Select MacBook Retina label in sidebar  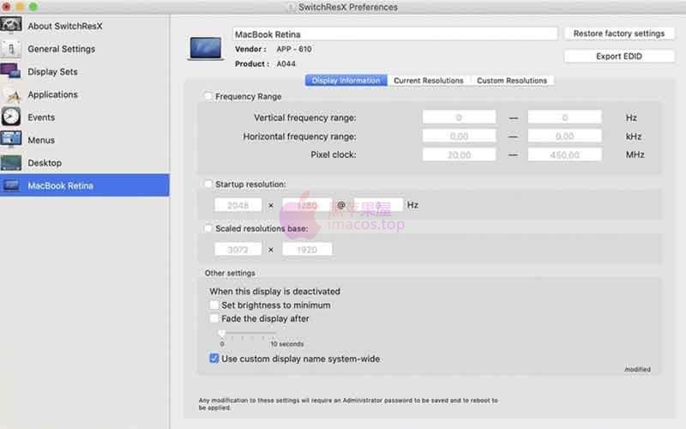click(x=60, y=185)
